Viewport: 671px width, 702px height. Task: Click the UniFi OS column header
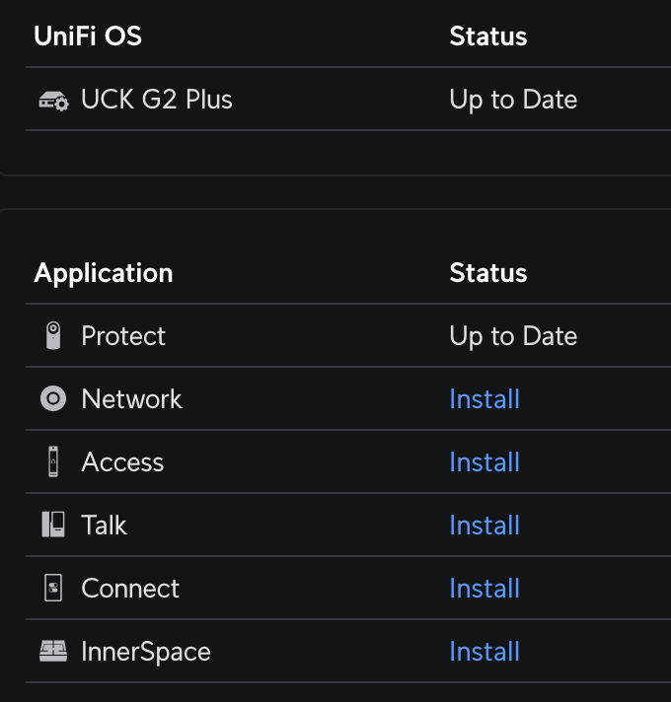(x=88, y=36)
